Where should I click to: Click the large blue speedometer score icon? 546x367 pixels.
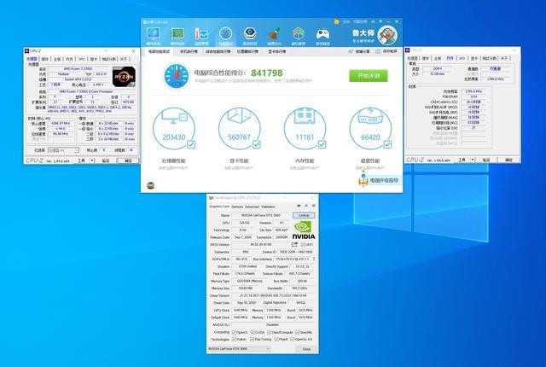[177, 76]
